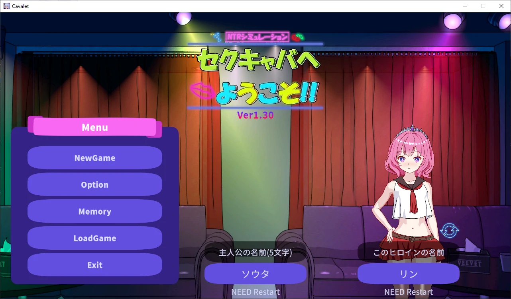Click the NEED Restart text under ソウタ
The image size is (511, 299).
[255, 291]
